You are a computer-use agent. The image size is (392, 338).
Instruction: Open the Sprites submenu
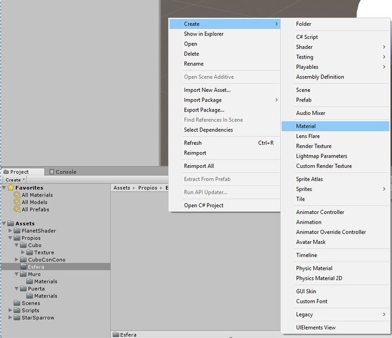335,189
